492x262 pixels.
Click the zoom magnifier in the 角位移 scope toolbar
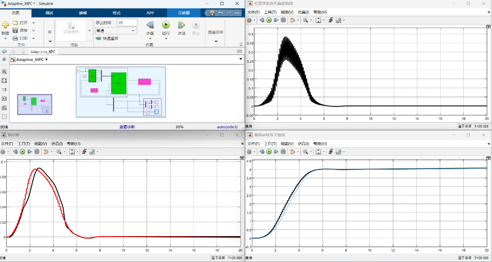point(58,152)
